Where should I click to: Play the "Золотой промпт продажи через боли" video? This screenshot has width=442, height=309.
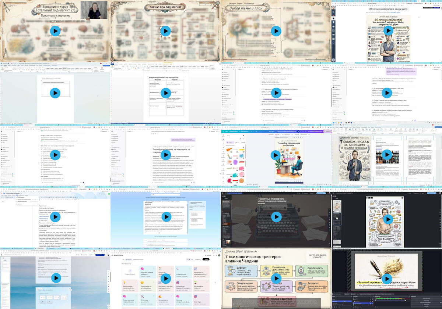pyautogui.click(x=387, y=278)
